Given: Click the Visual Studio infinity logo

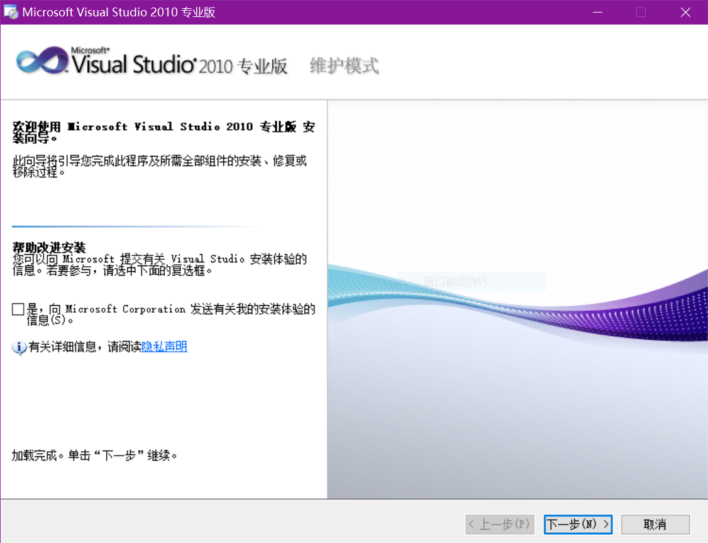Looking at the screenshot, I should 41,61.
